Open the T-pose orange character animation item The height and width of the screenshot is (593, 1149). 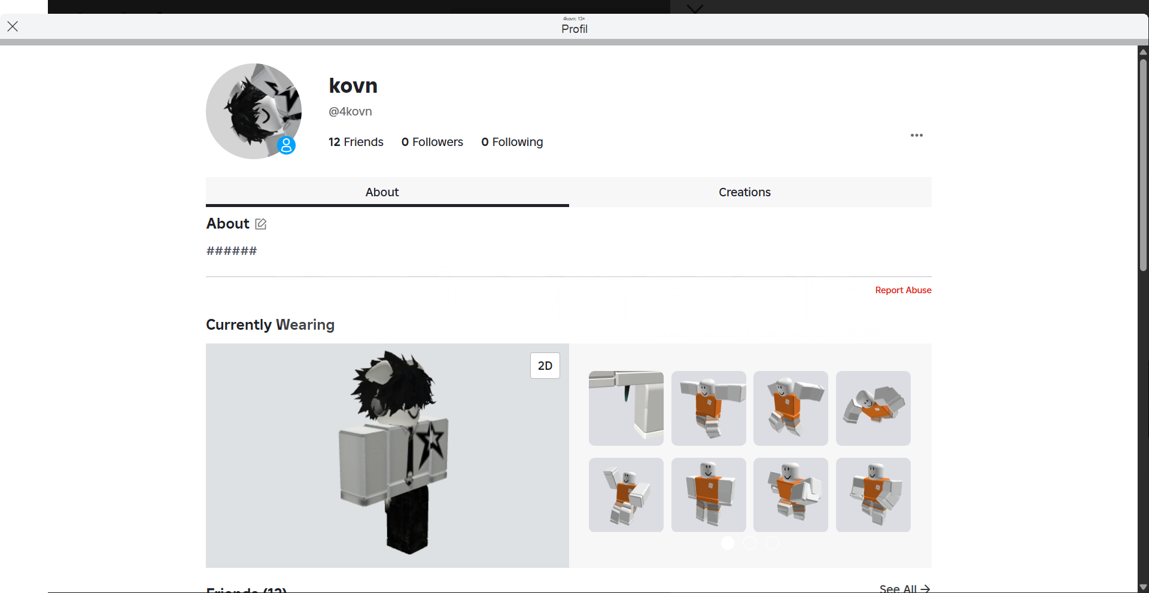click(709, 408)
